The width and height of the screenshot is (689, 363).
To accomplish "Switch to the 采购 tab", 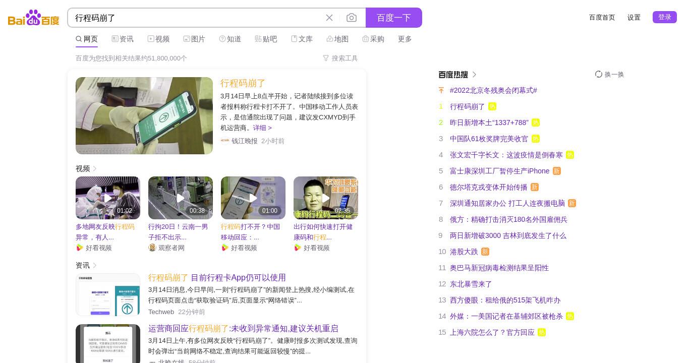I will pyautogui.click(x=373, y=39).
